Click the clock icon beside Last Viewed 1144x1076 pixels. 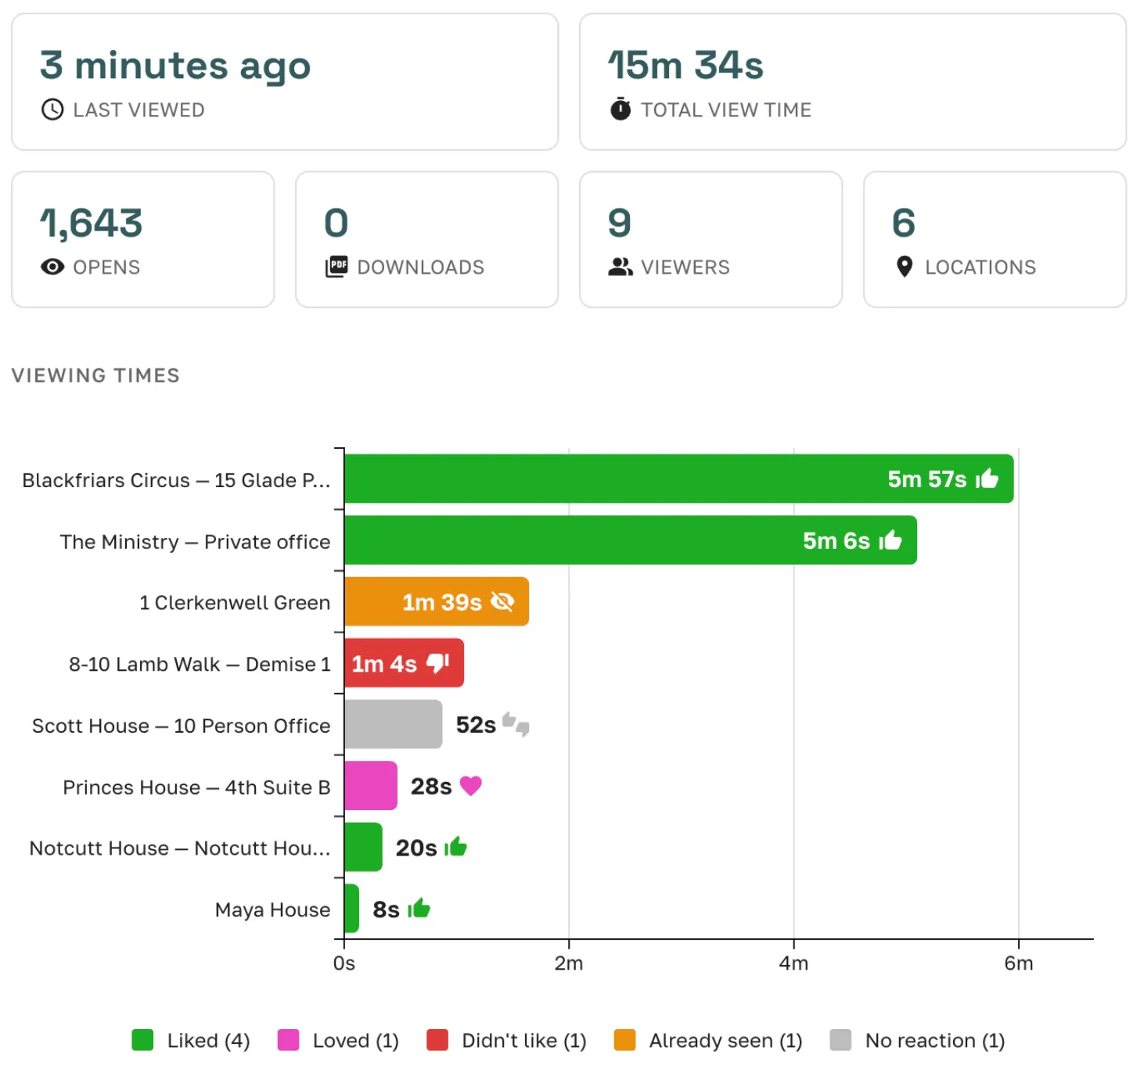(x=52, y=109)
